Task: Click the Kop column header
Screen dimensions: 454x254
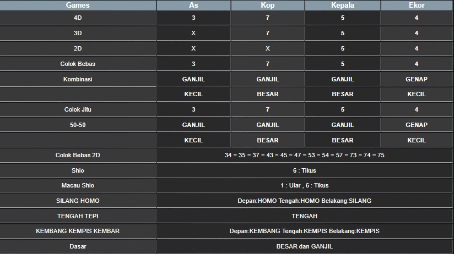Action: [268, 5]
